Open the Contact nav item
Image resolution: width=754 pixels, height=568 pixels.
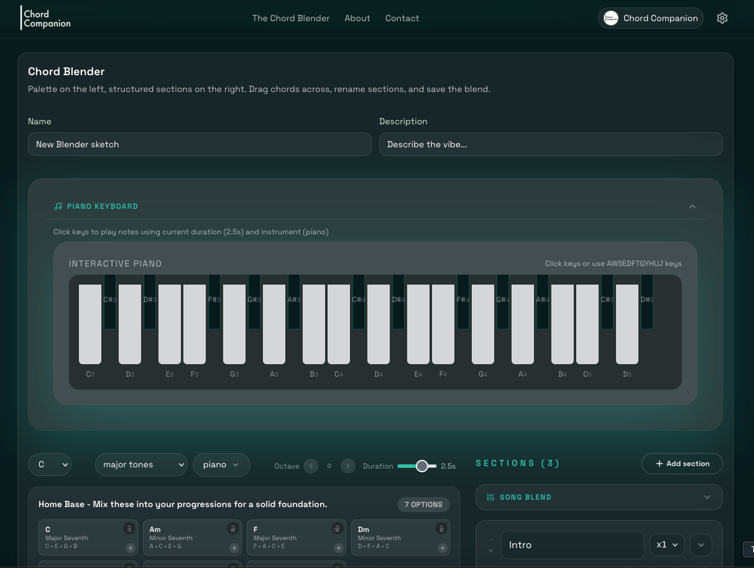coord(402,18)
